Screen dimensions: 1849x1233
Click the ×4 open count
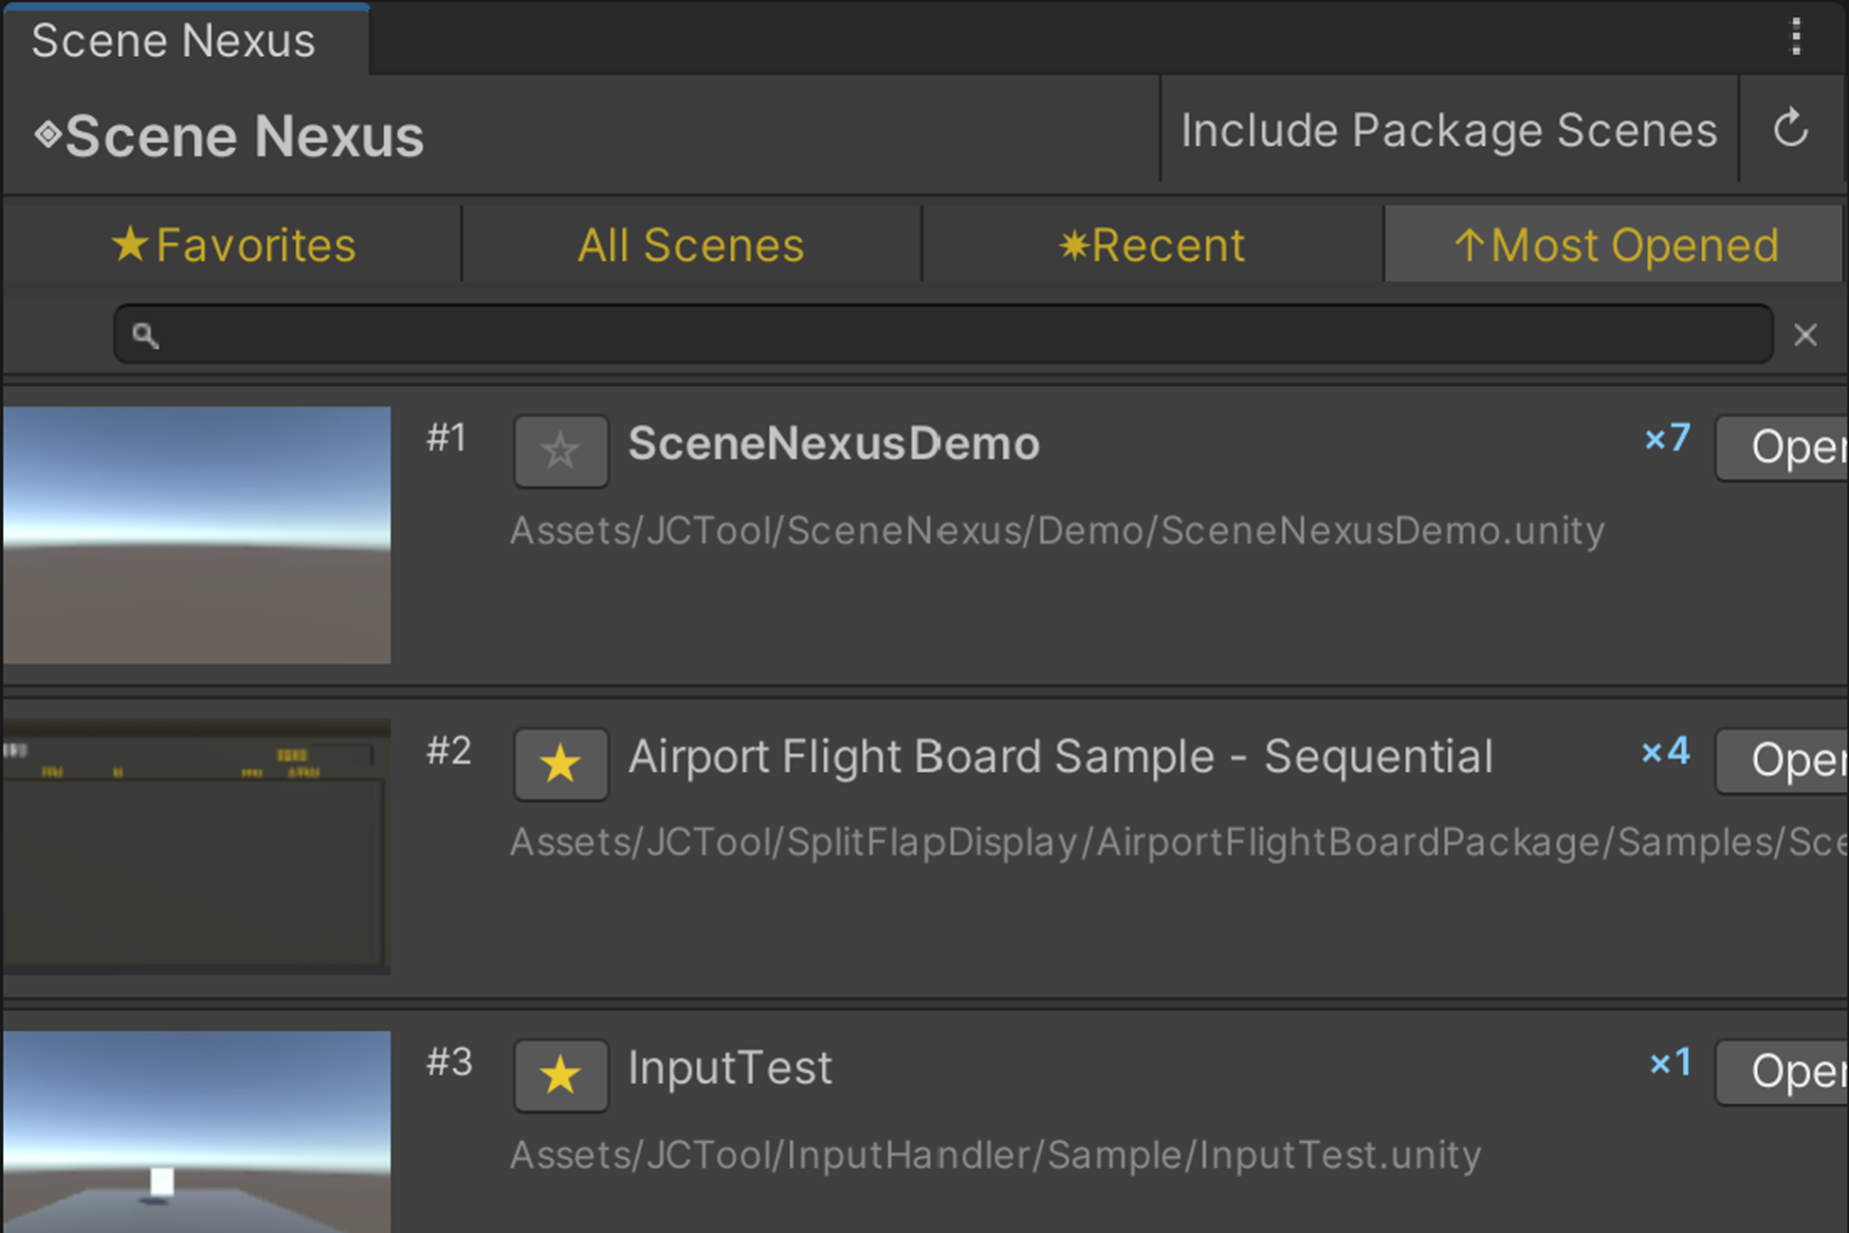click(x=1666, y=751)
